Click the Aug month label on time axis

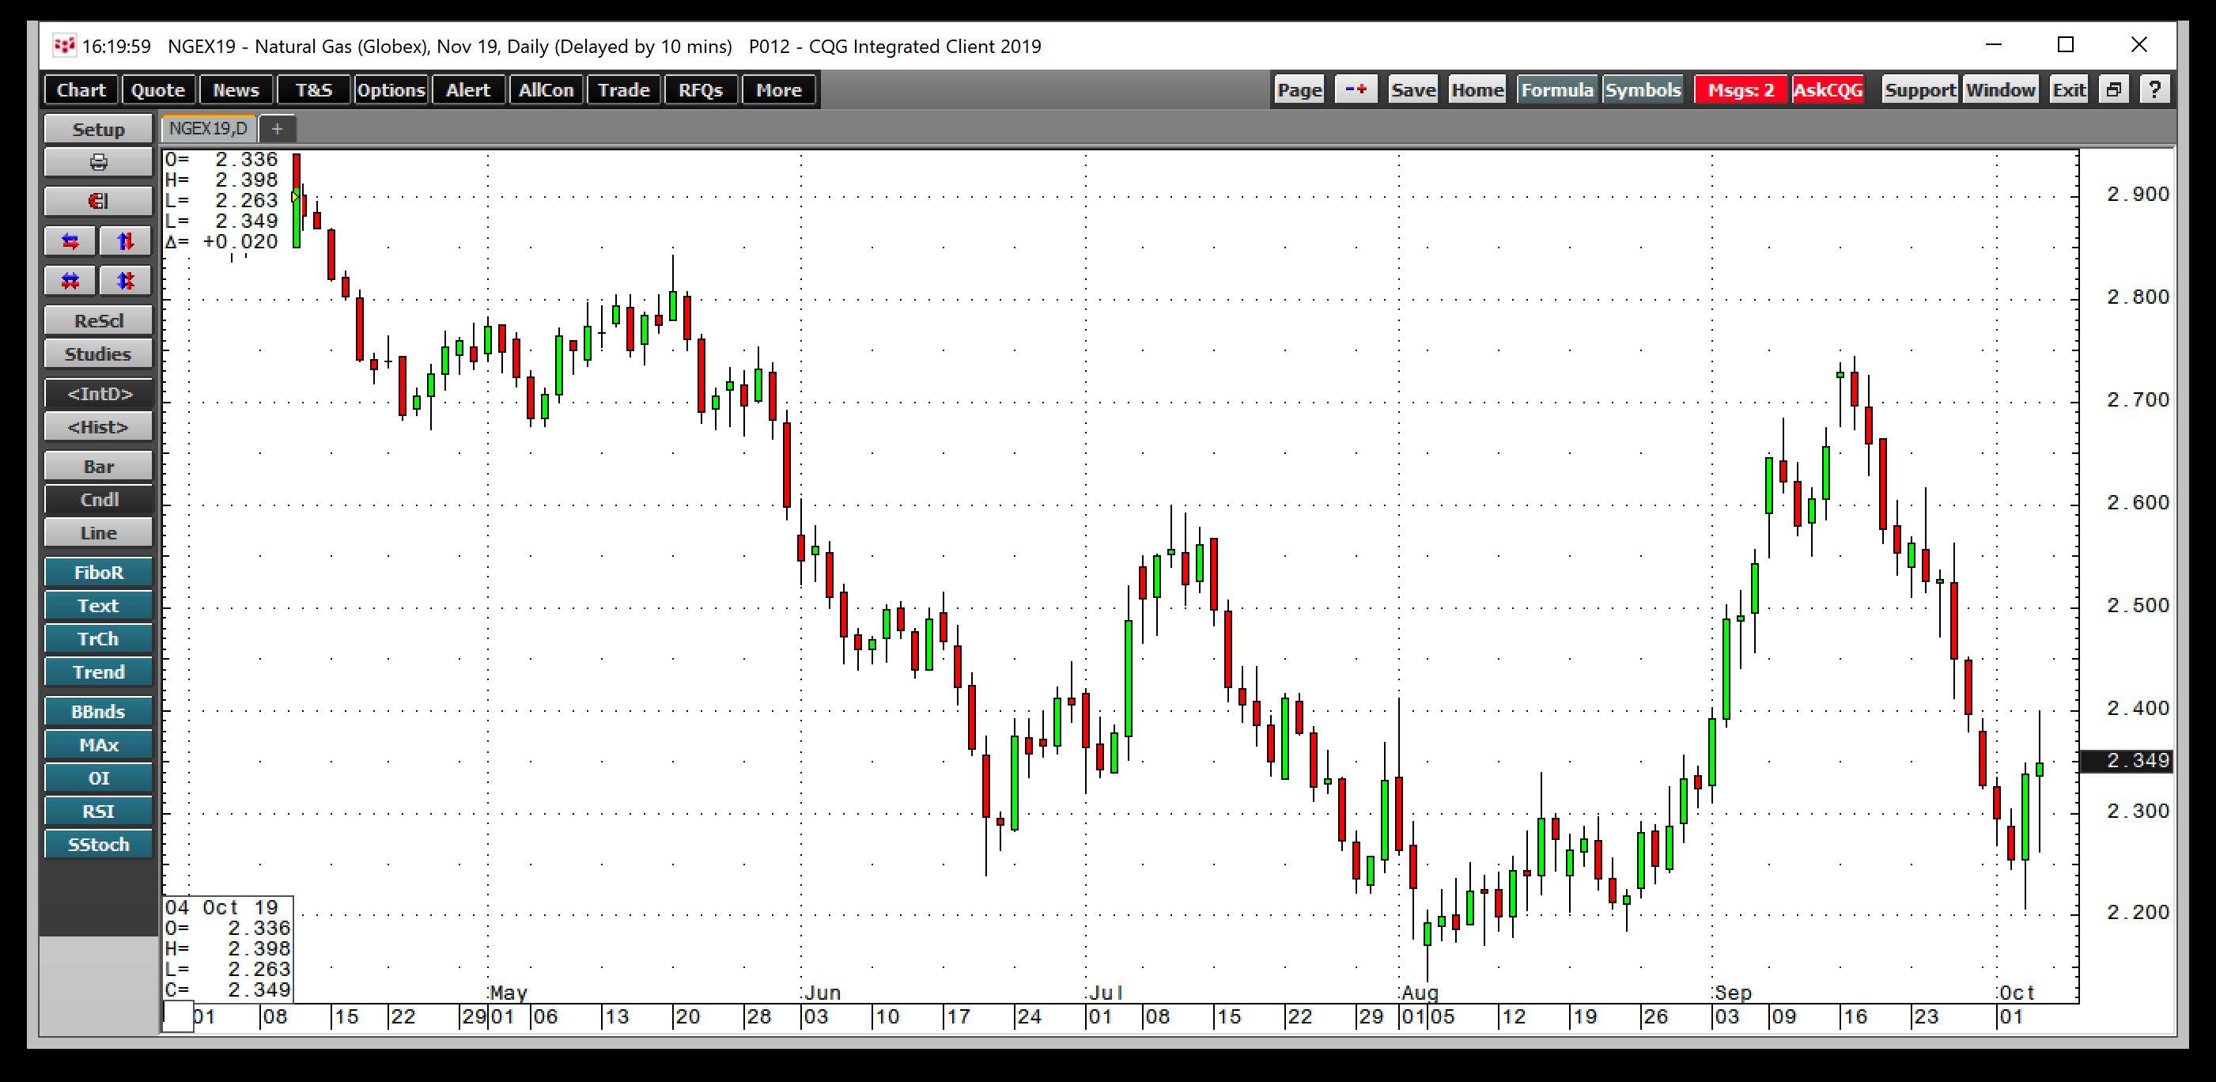click(x=1420, y=993)
